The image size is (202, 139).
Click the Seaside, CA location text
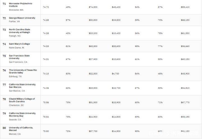(15, 120)
